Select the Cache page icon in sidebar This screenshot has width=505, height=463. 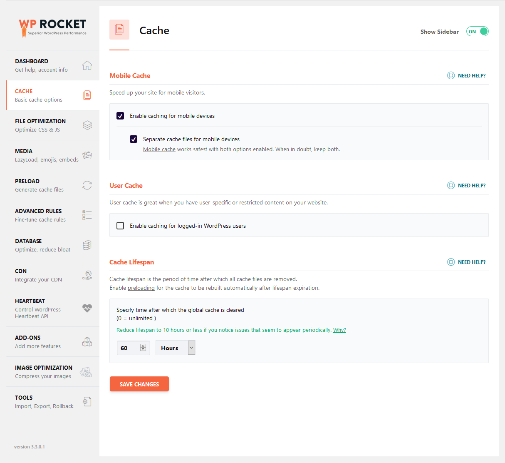[87, 95]
